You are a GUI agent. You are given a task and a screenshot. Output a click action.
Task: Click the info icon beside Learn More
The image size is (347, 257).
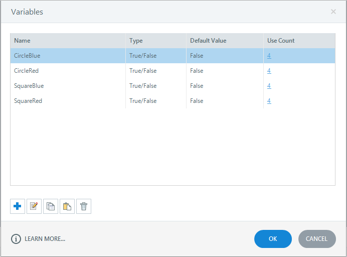pyautogui.click(x=16, y=239)
